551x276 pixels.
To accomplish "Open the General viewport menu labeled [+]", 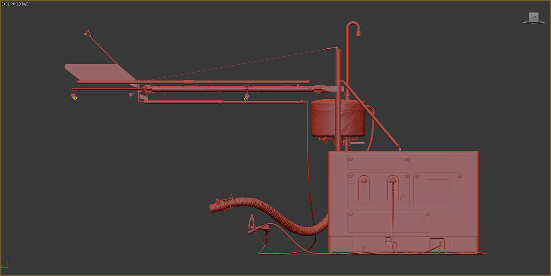I will (x=4, y=3).
